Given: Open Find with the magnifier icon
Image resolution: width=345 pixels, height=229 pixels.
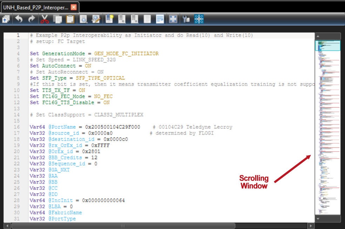Looking at the screenshot, I should 83,19.
